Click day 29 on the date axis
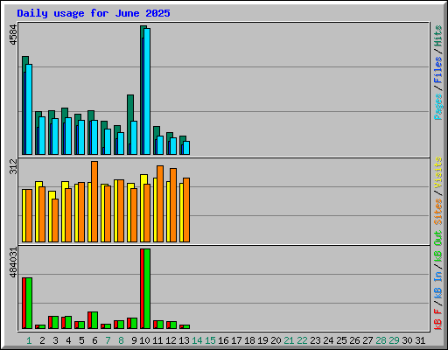 (394, 340)
